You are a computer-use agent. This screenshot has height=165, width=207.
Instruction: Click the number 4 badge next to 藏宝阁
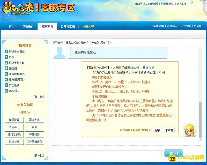[6, 68]
